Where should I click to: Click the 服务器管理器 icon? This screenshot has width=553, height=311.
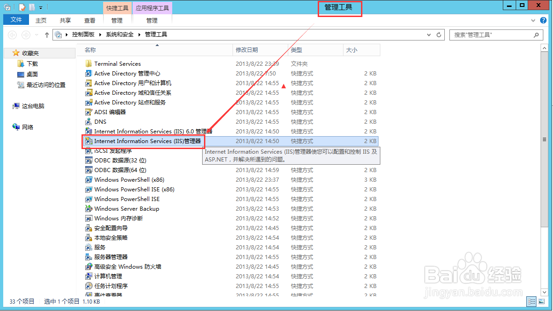coord(89,257)
